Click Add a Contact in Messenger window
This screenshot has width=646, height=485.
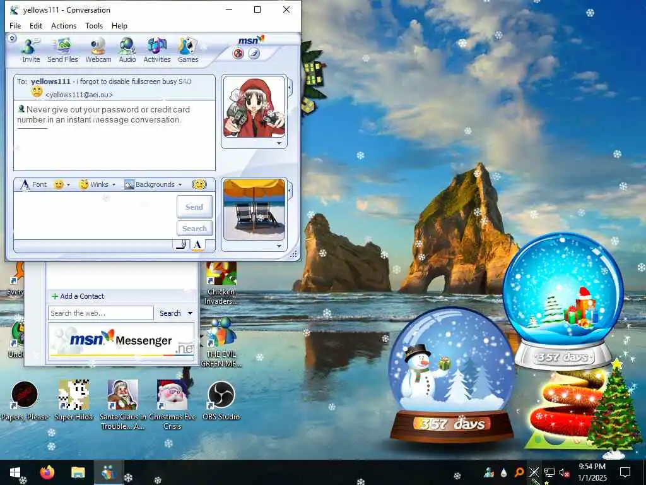click(x=78, y=296)
